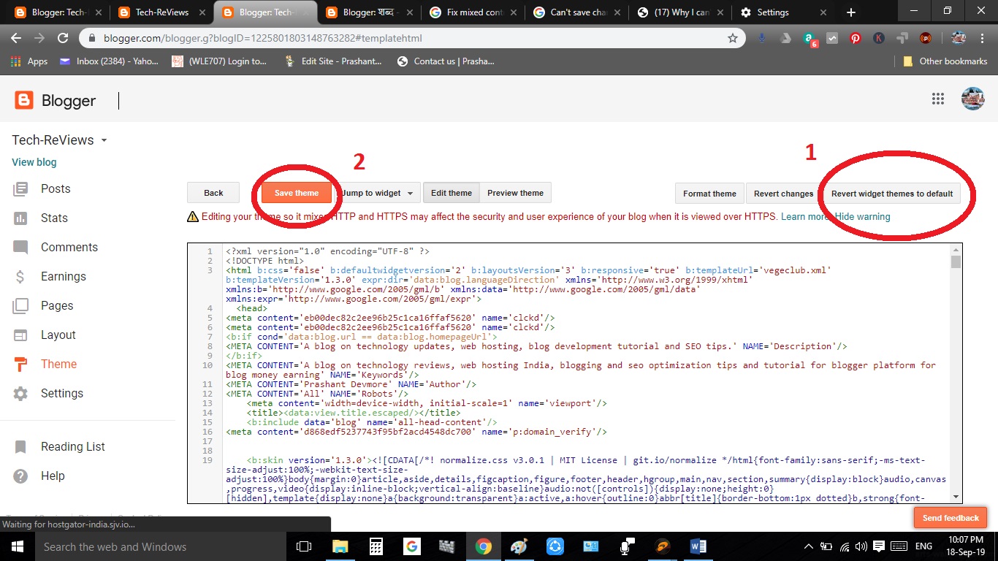Screen dimensions: 998x561
Task: Open the Chrome profile avatar in toolbar
Action: pos(958,38)
